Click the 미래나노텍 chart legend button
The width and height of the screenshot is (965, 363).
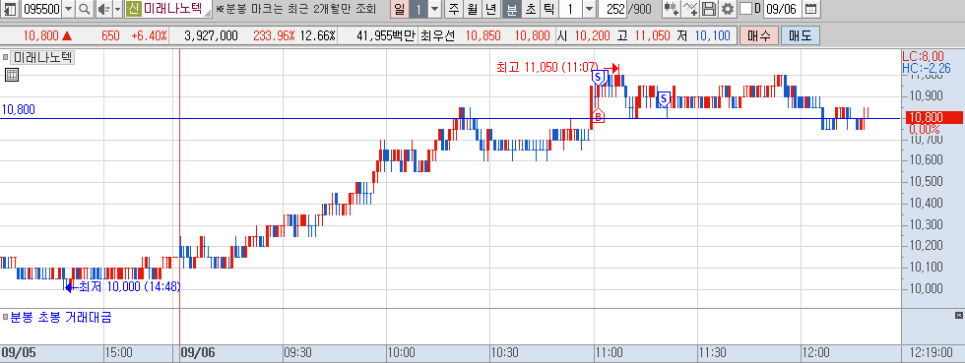[x=43, y=58]
